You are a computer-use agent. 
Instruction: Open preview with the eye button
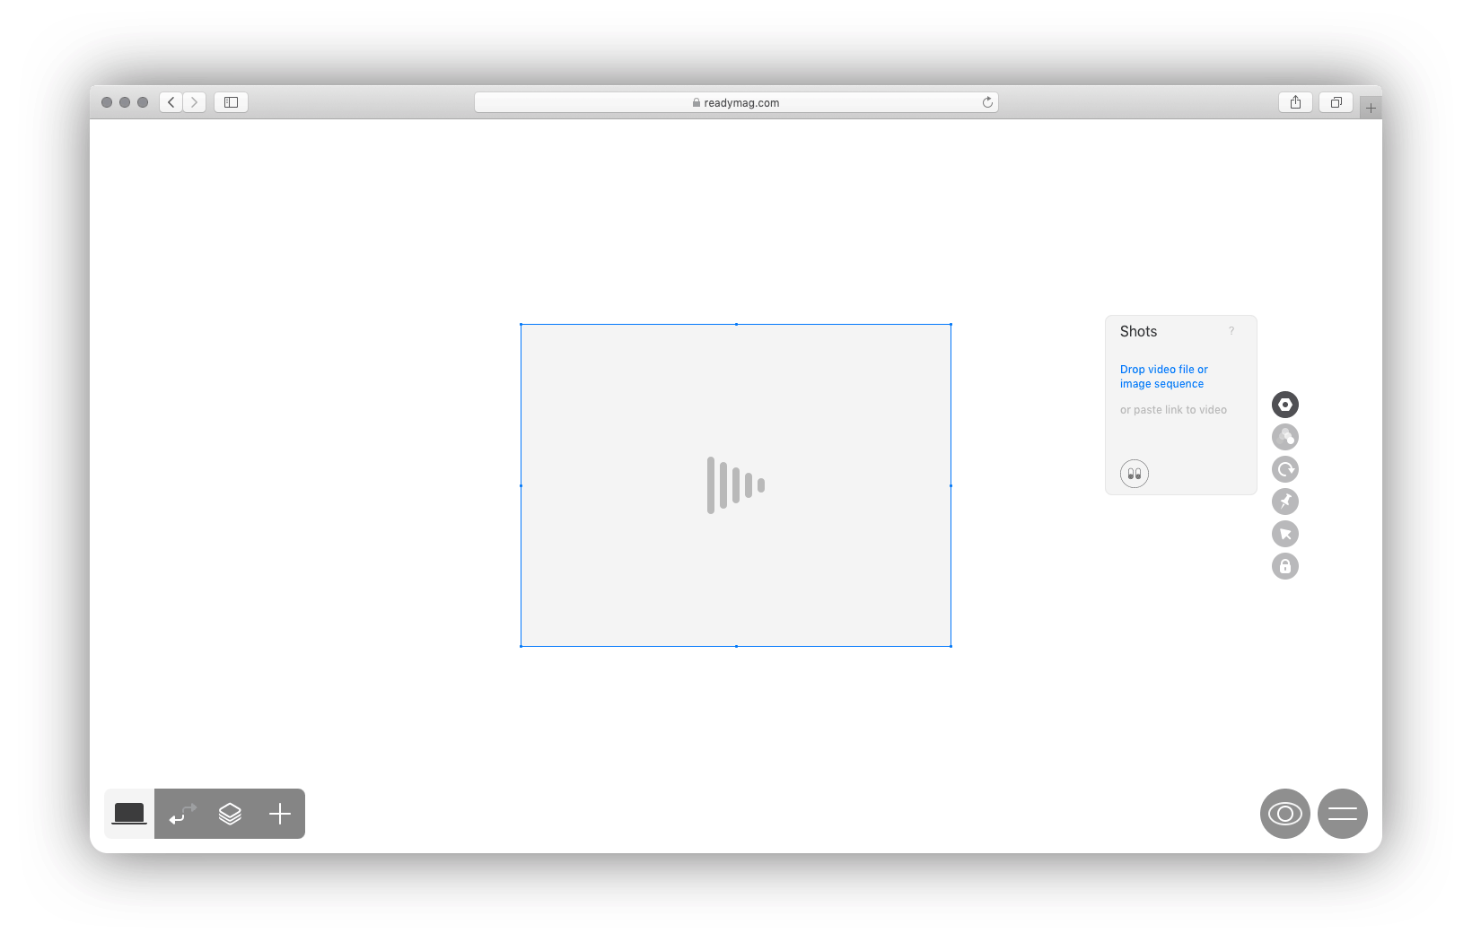click(1285, 814)
